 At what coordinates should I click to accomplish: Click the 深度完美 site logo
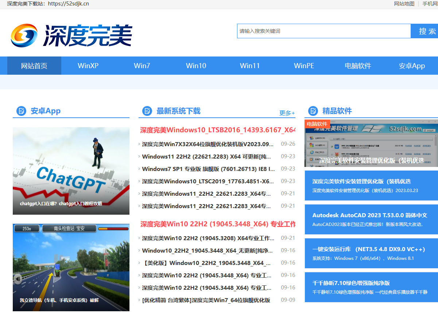point(71,35)
